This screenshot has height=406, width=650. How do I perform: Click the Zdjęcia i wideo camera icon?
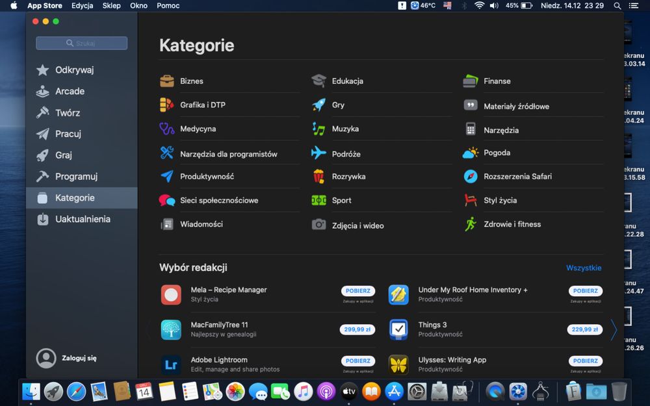pos(318,225)
